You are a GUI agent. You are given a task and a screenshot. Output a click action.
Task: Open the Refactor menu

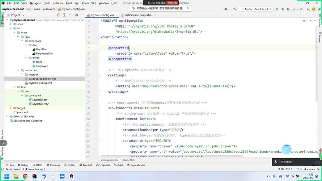coord(58,3)
